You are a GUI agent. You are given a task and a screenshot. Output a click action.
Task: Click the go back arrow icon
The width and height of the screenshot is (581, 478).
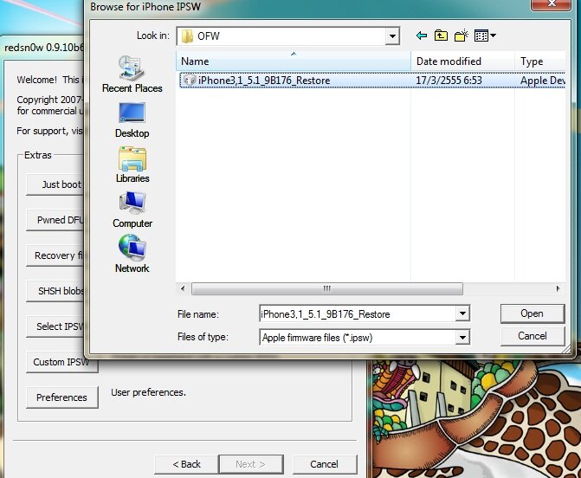(x=422, y=36)
